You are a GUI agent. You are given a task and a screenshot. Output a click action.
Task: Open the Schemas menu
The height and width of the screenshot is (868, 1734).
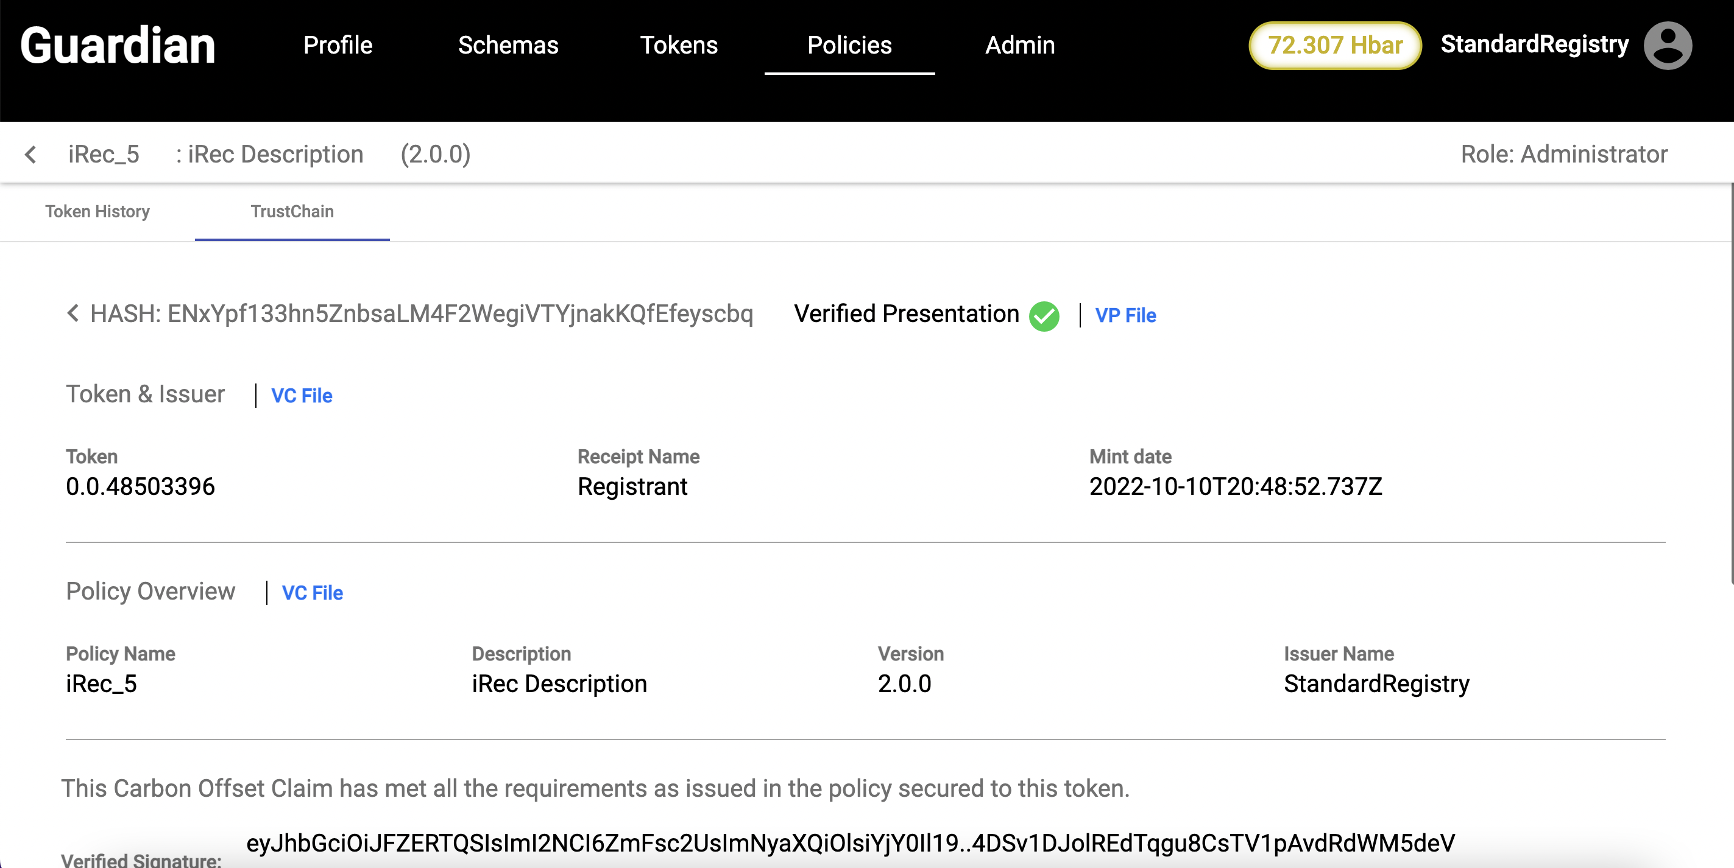[x=508, y=45]
